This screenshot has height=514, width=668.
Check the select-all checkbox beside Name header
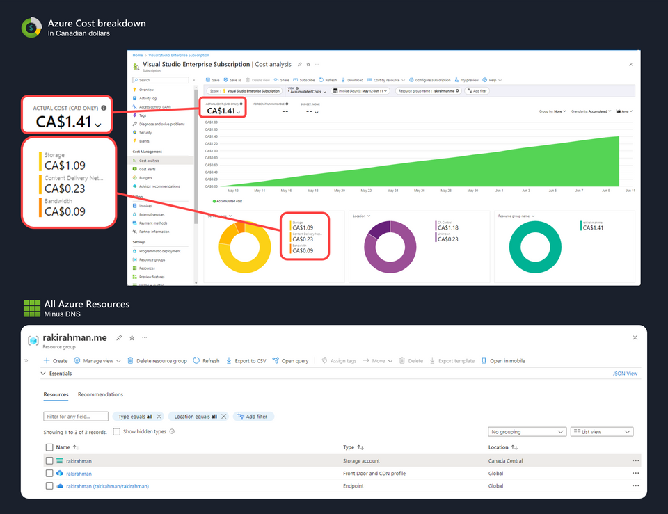(x=49, y=447)
